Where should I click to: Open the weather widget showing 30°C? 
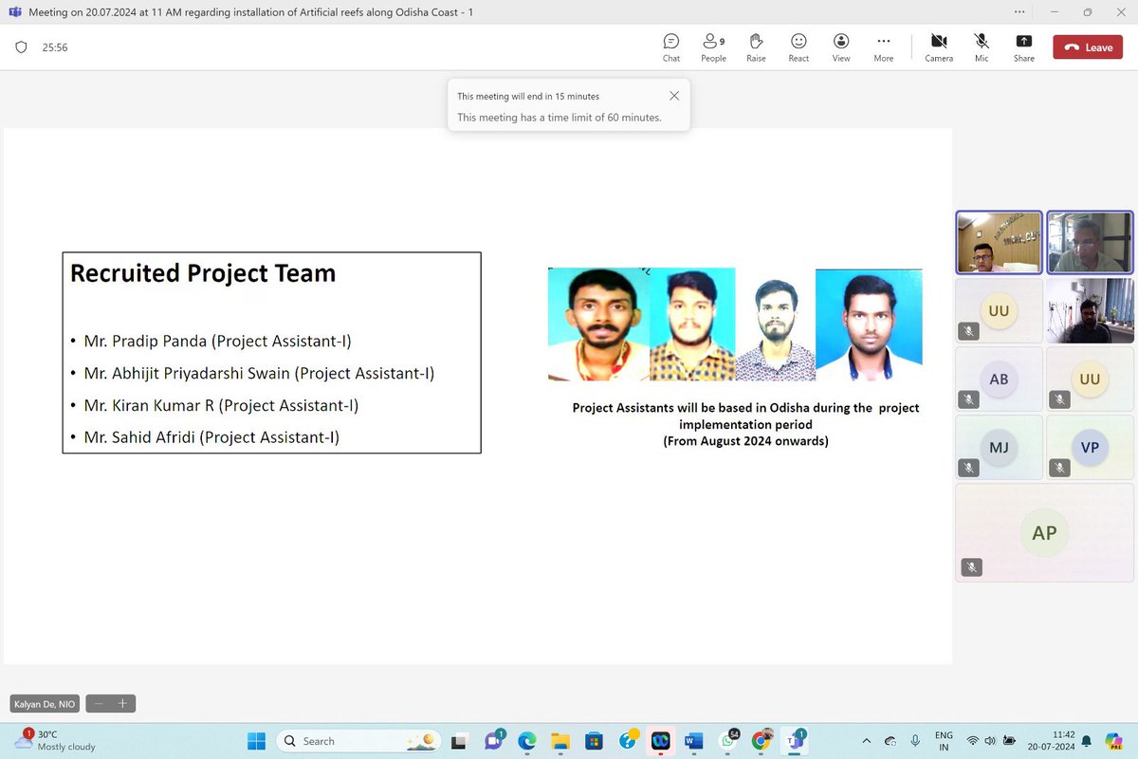[57, 740]
